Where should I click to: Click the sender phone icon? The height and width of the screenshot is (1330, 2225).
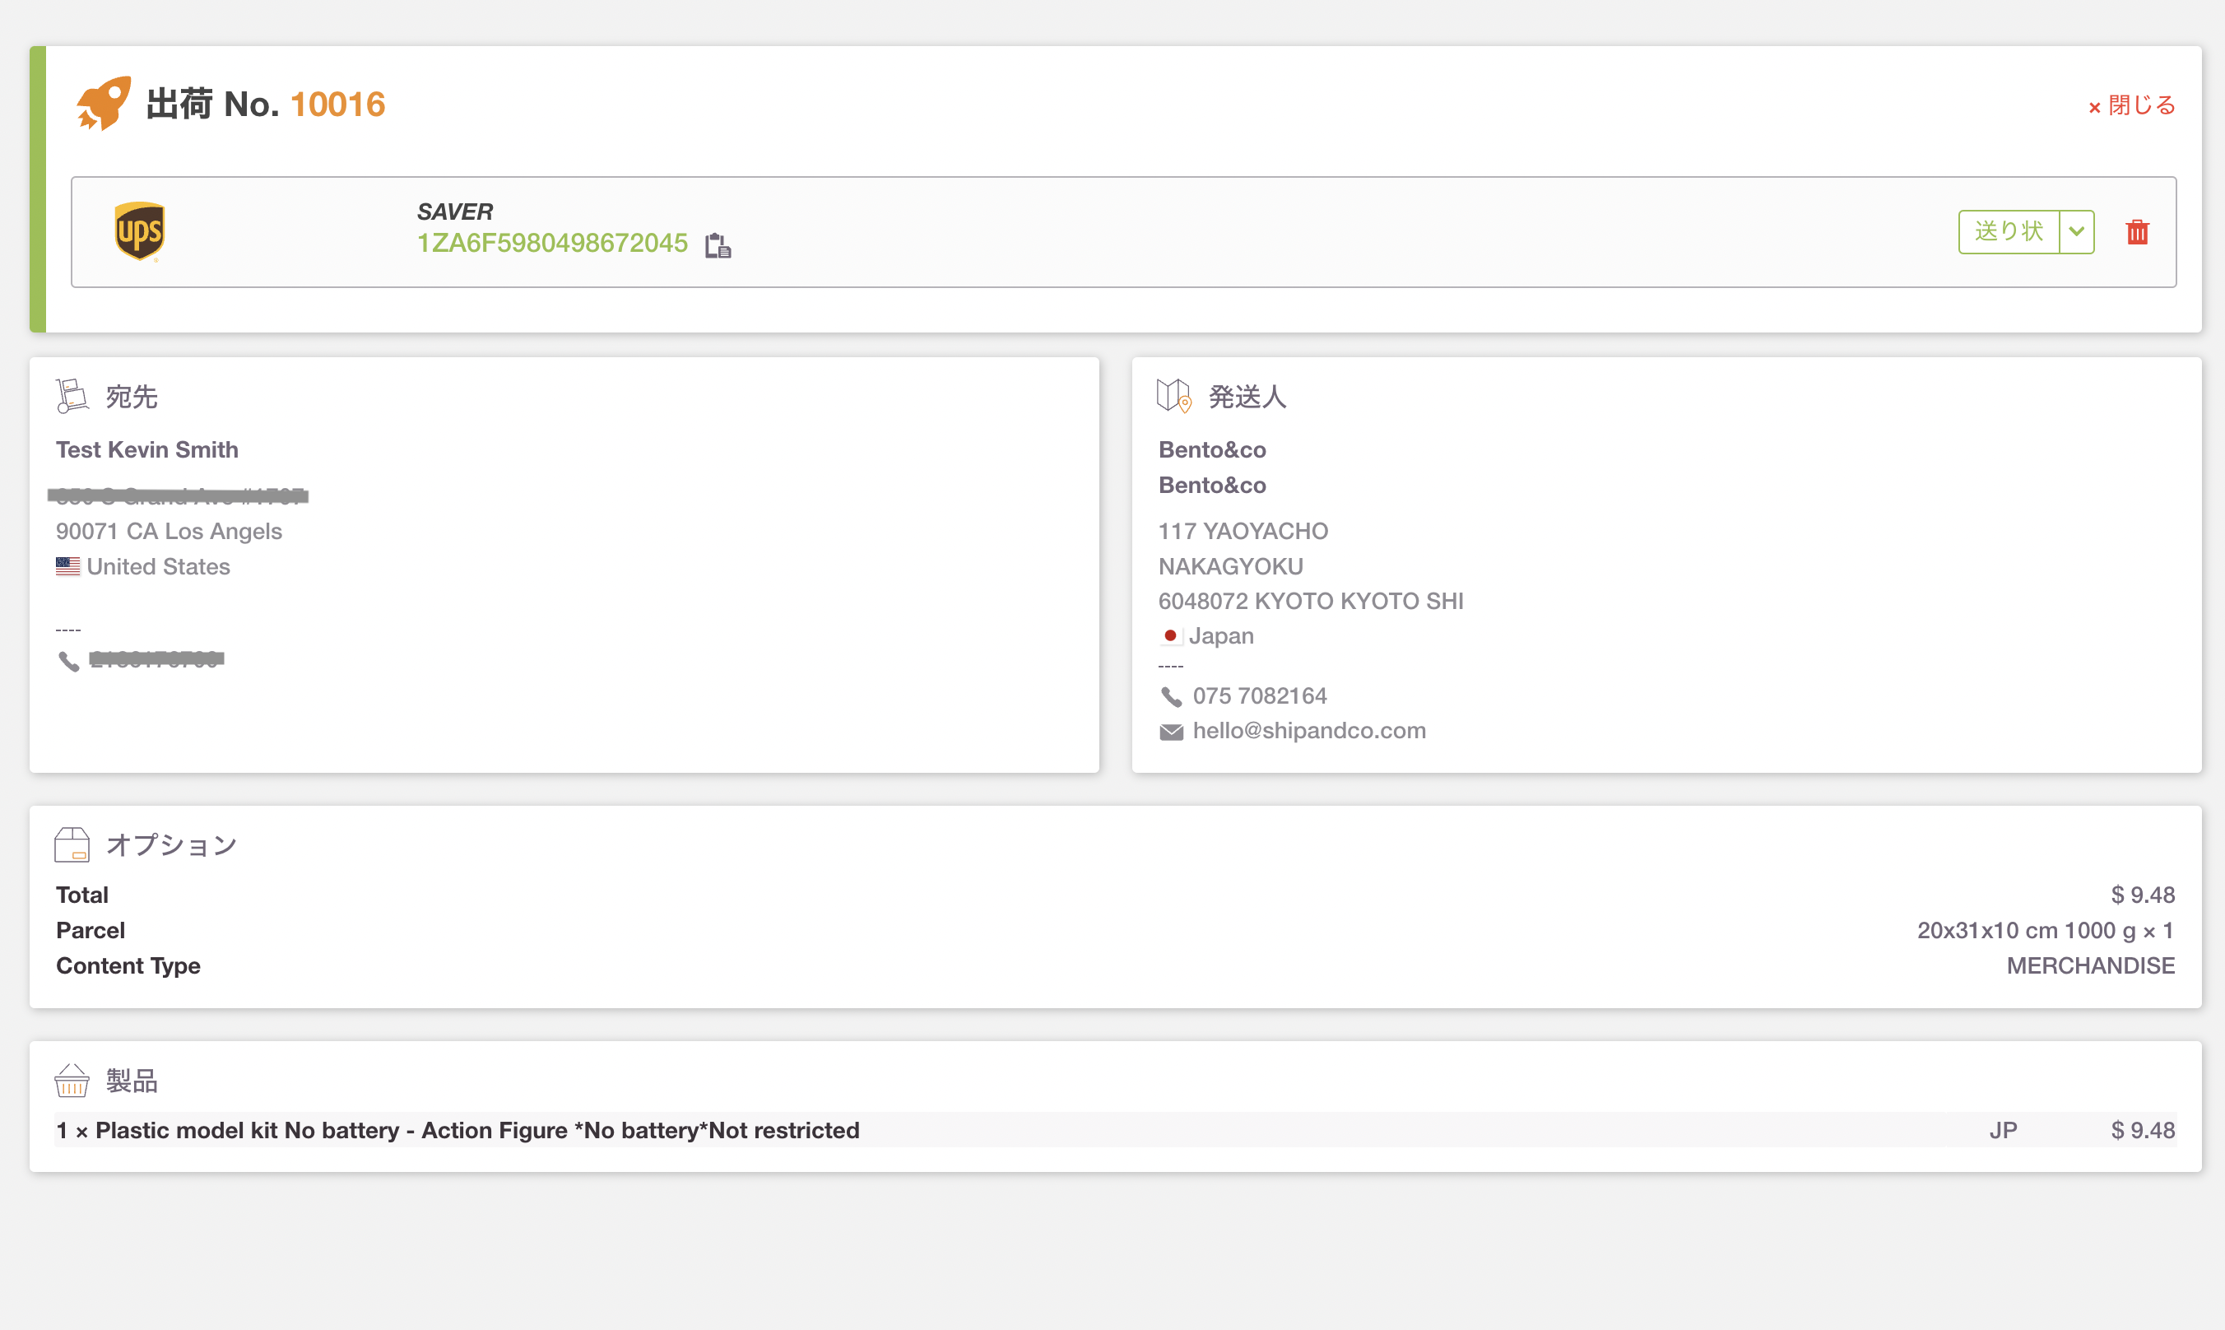(1171, 696)
